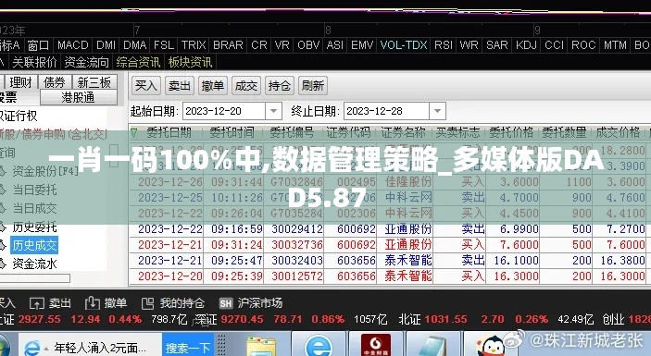Viewport: 651px width, 356px height.
Task: Click the 深证 index value 9270.45
Action: (242, 320)
